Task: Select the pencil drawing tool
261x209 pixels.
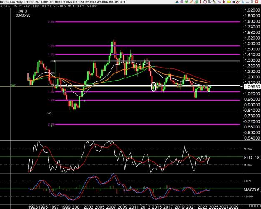Action: pyautogui.click(x=191, y=2)
